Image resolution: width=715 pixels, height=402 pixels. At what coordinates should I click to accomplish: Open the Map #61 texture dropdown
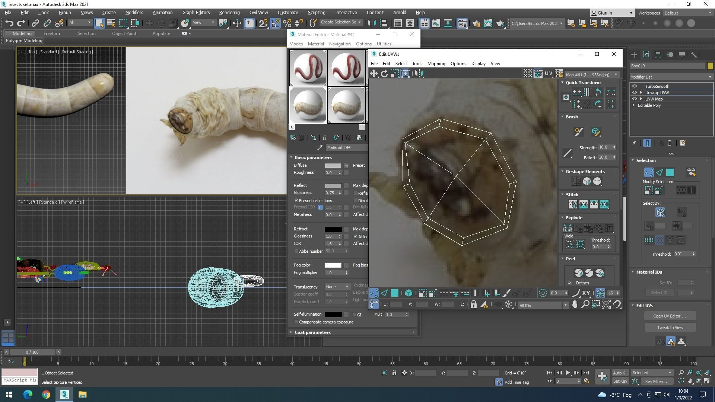point(592,74)
